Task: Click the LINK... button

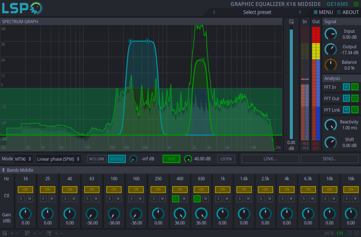Action: point(270,159)
